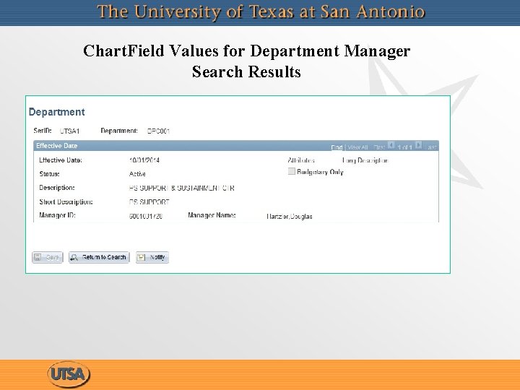
Task: Click the magnifier icon on Return to Search
Action: tap(74, 257)
